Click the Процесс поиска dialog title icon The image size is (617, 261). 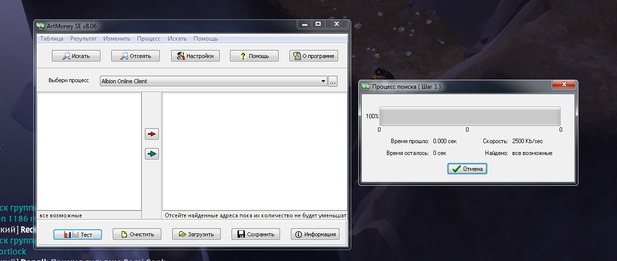click(x=366, y=87)
